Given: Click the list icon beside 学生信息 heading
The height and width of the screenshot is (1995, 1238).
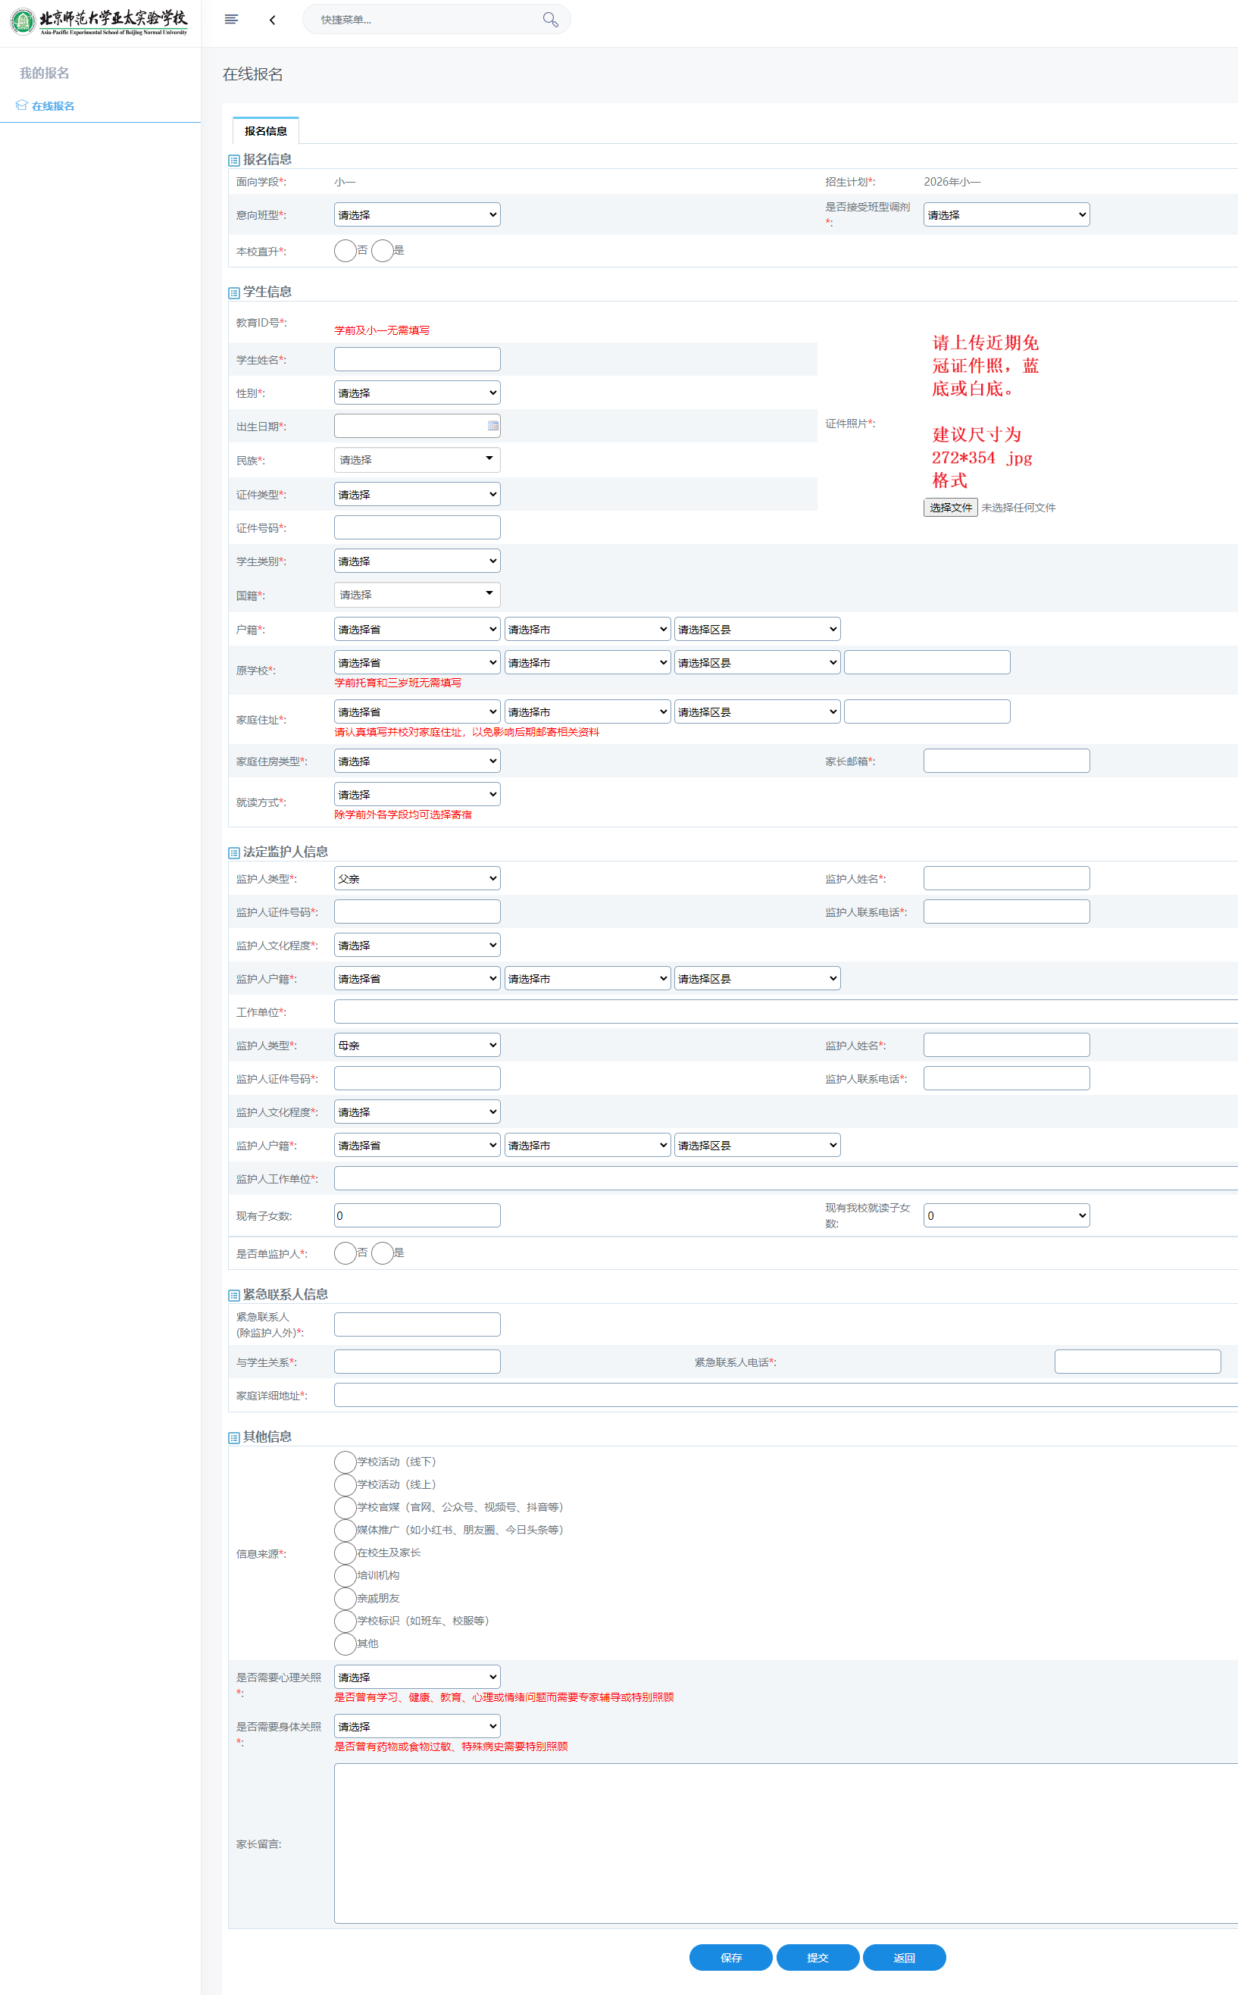Looking at the screenshot, I should 234,293.
